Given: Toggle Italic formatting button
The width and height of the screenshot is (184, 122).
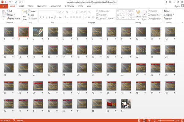Looking at the screenshot, I should click(43, 17).
